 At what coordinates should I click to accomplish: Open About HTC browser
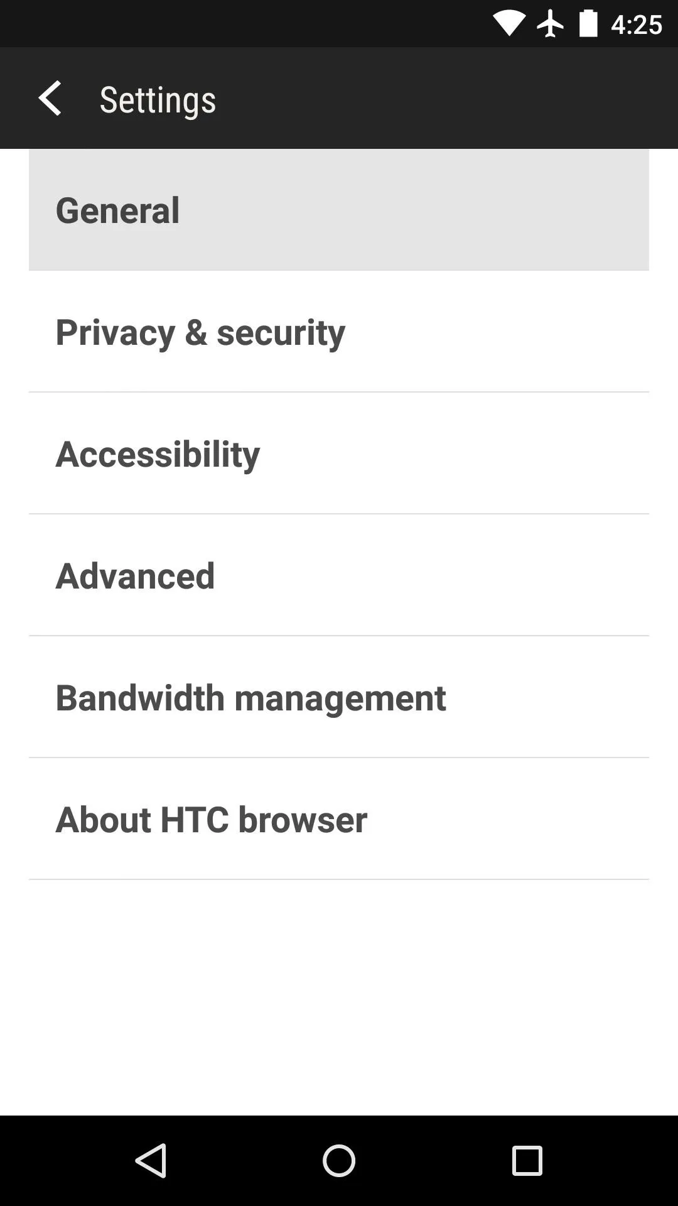pos(339,819)
